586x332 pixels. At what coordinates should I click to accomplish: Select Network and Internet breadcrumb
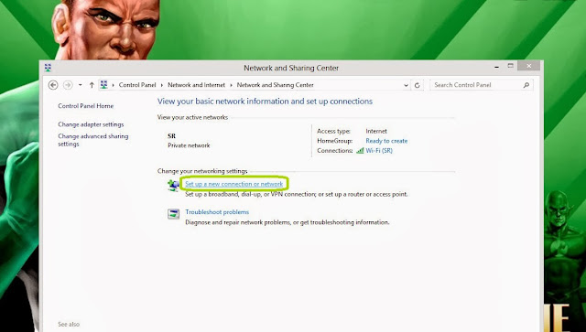[x=196, y=85]
